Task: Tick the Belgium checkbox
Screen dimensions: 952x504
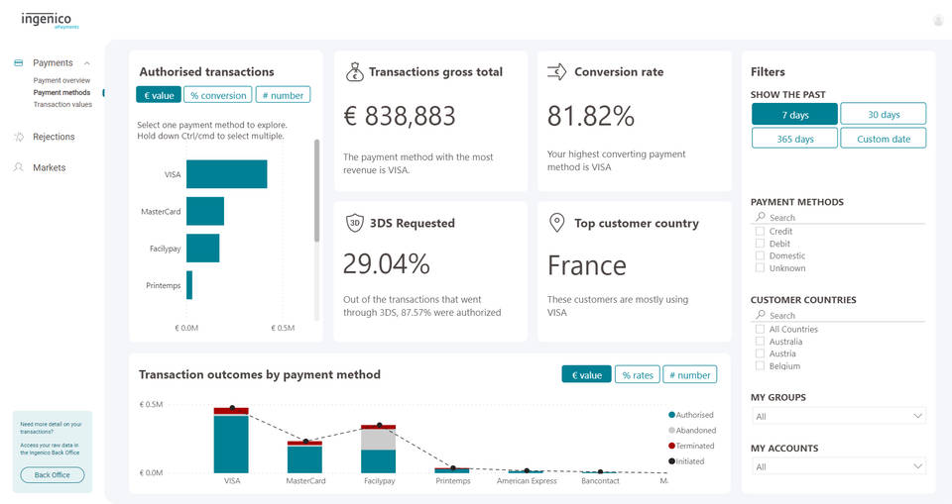Action: [760, 365]
